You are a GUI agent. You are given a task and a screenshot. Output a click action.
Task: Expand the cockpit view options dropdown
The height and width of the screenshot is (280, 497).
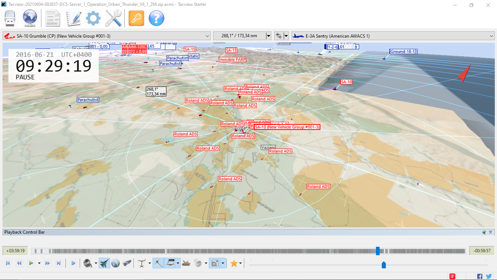tap(96, 263)
